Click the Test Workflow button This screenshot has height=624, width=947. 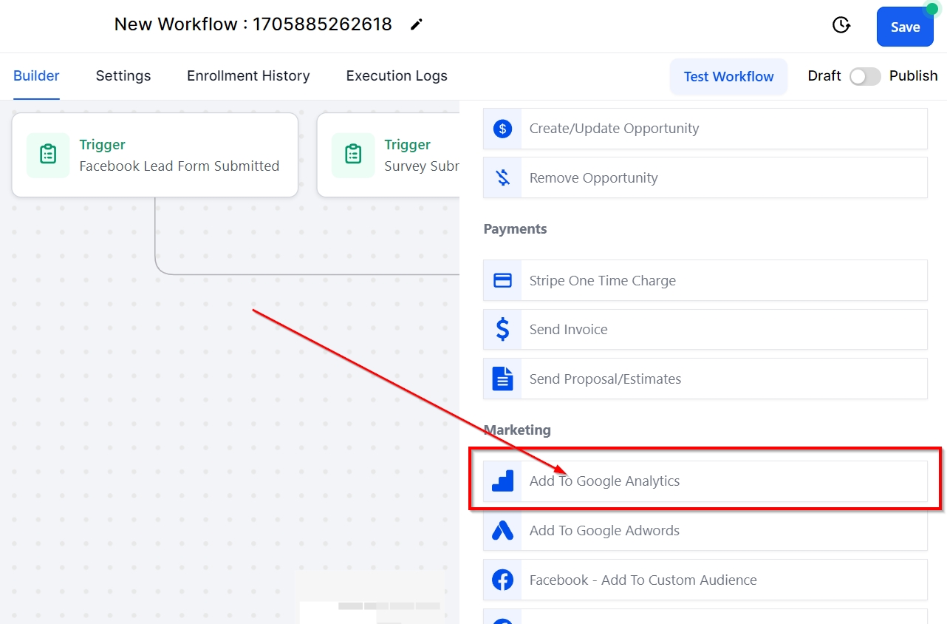point(728,77)
